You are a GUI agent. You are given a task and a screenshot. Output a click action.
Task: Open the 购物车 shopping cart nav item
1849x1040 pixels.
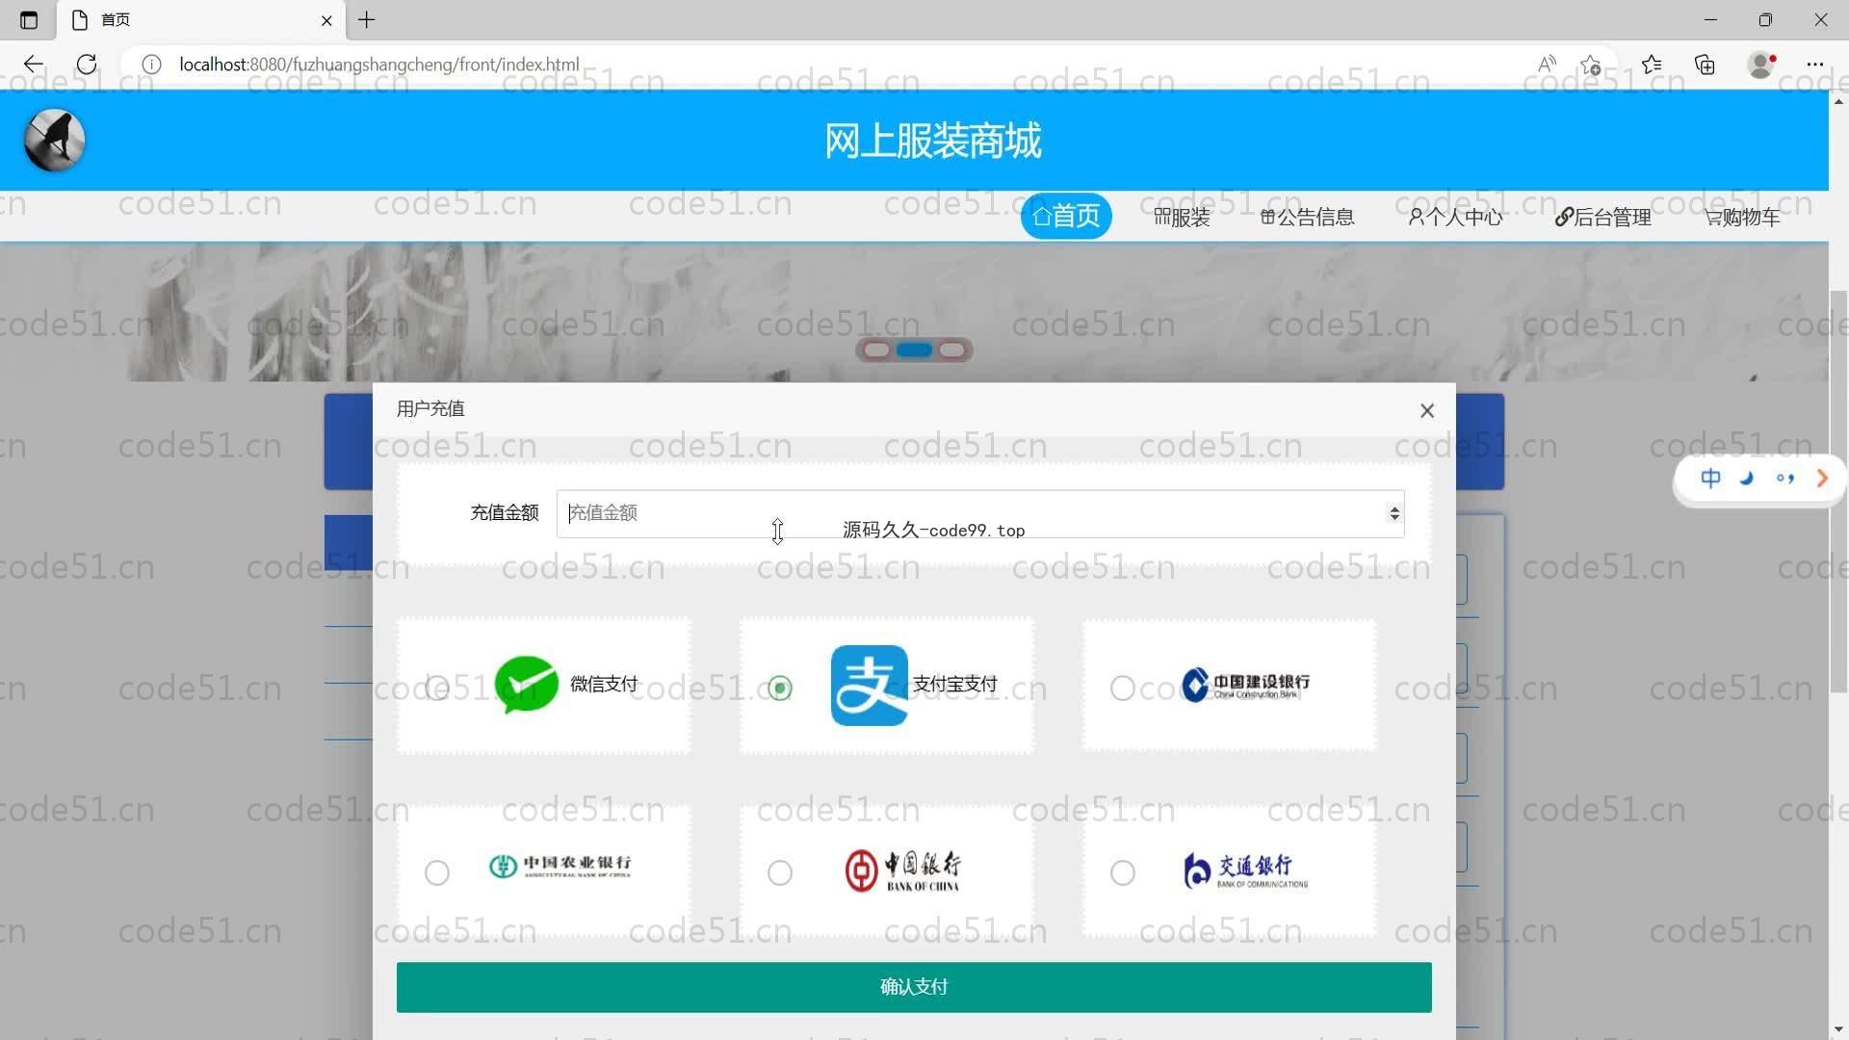pos(1742,218)
